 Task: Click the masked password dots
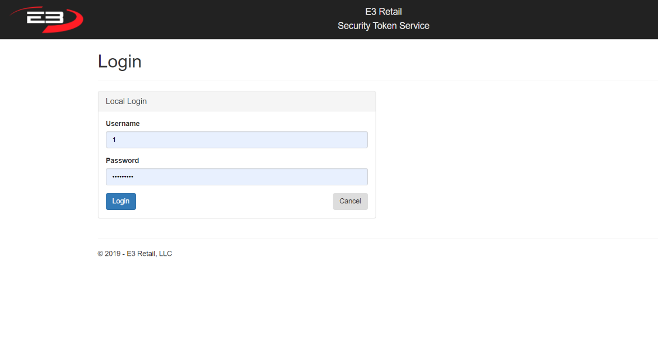[x=123, y=177]
